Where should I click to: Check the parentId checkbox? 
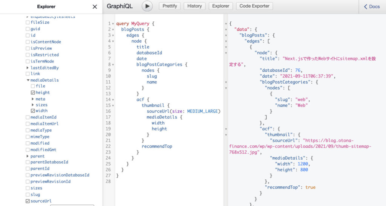(28, 169)
